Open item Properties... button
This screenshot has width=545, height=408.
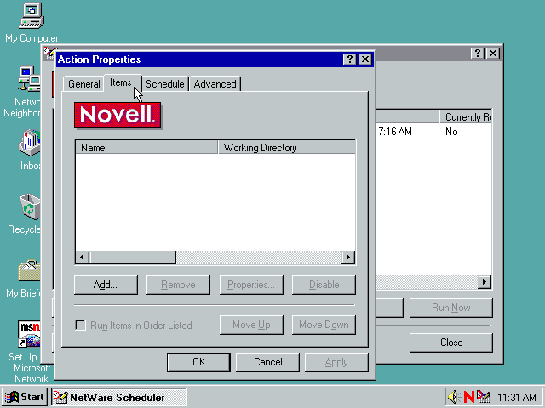(x=251, y=285)
